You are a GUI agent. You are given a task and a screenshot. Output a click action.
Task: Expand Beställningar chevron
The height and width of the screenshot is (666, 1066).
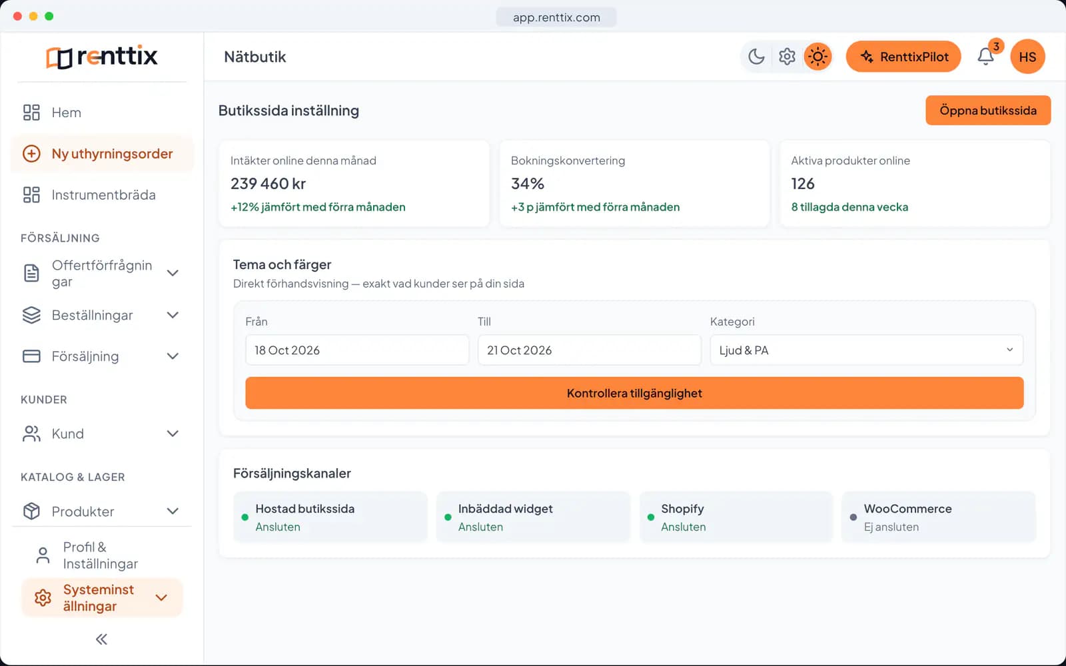click(x=173, y=315)
